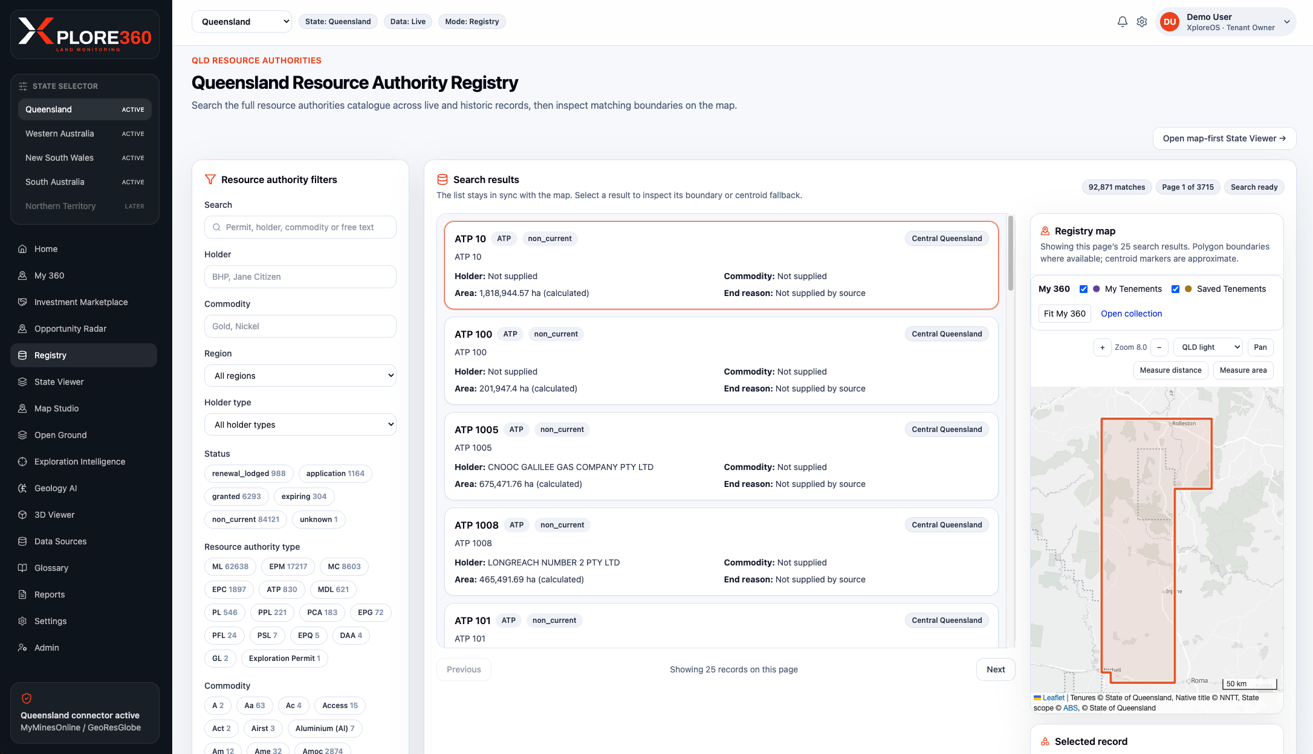
Task: Toggle the non_current 84121 status chip
Action: (245, 520)
